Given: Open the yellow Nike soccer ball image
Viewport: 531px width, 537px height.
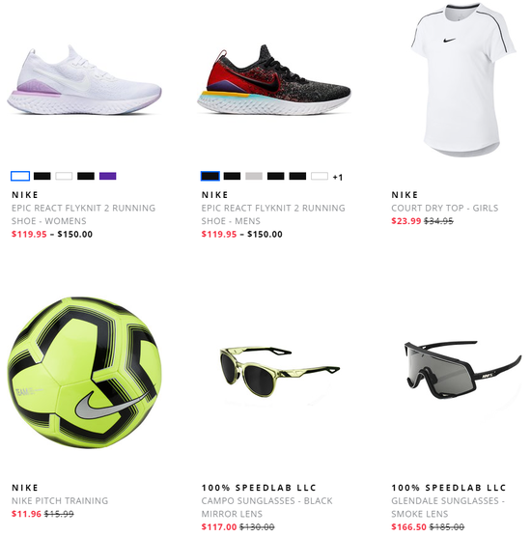Looking at the screenshot, I should 85,373.
